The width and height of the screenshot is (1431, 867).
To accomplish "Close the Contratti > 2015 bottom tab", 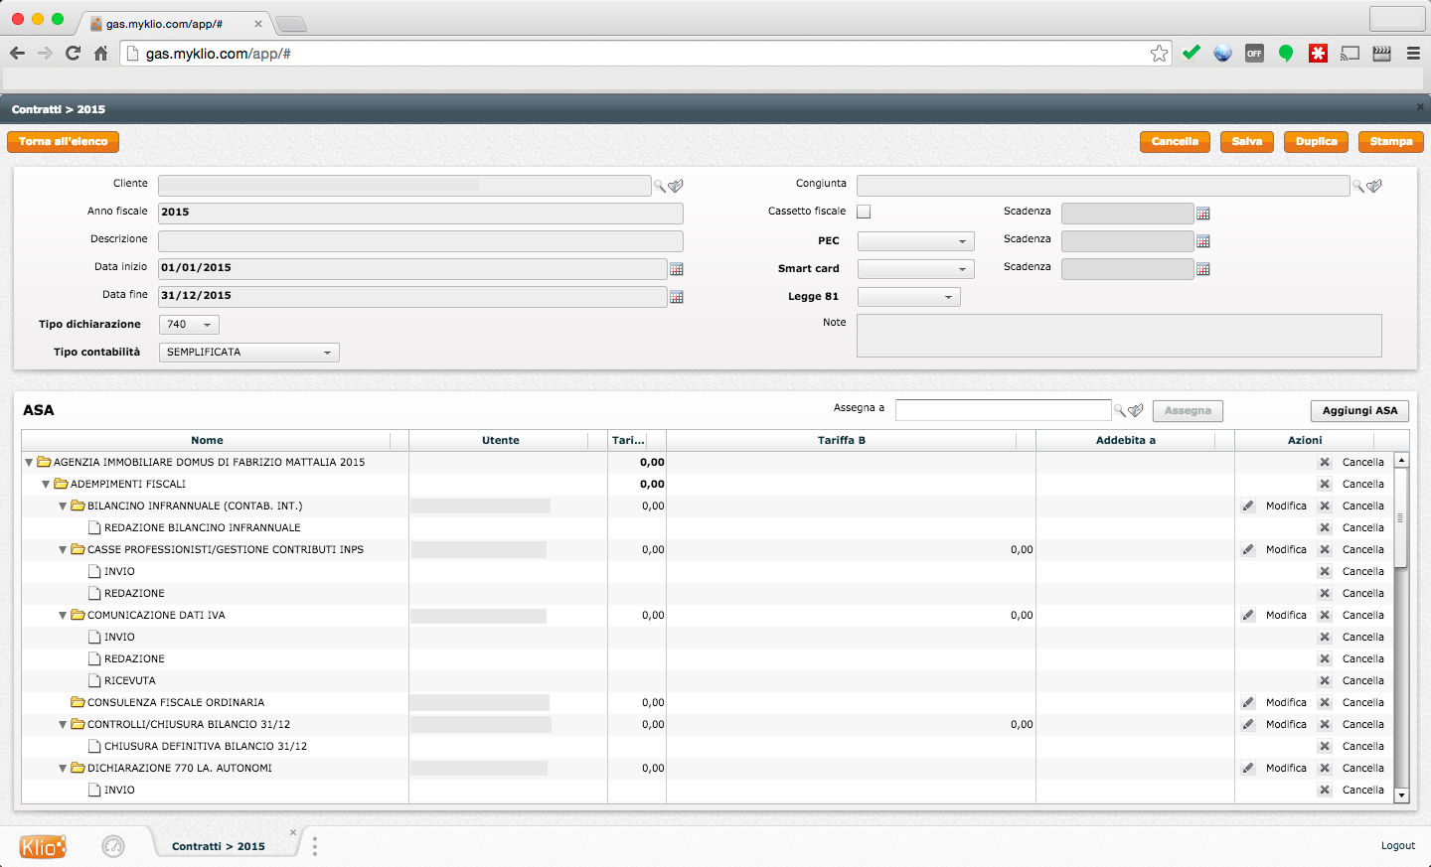I will (293, 832).
